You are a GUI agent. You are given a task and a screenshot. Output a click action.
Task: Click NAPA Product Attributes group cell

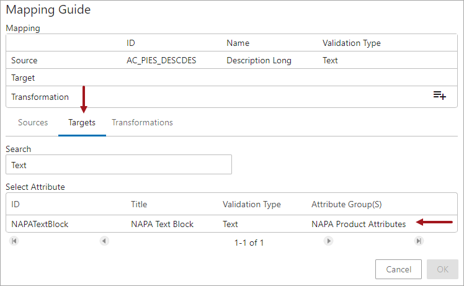(359, 224)
